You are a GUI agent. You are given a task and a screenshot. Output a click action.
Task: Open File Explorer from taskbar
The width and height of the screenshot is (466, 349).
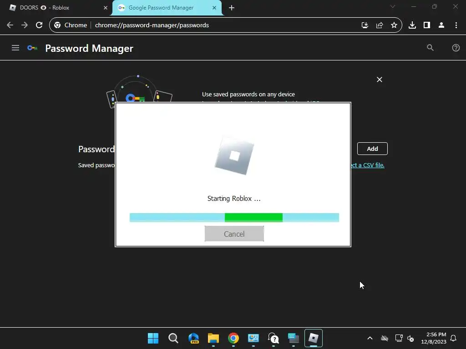[x=213, y=338]
